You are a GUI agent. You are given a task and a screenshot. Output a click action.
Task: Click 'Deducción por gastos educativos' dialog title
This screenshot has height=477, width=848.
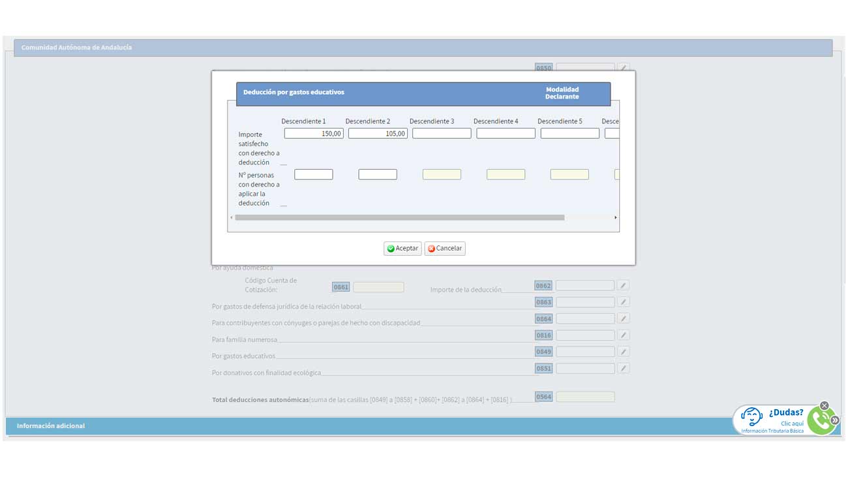click(x=294, y=92)
